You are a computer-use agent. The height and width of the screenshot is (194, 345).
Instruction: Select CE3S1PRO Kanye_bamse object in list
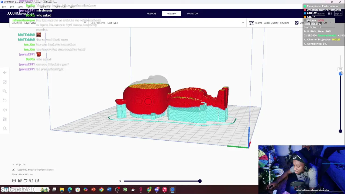[35, 170]
